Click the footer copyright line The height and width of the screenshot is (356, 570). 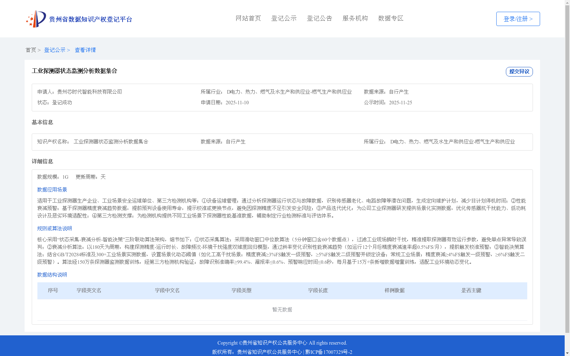(282, 343)
